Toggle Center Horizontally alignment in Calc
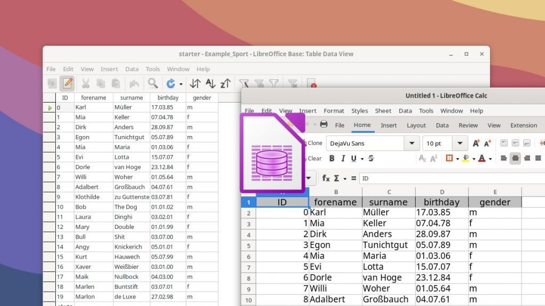The height and width of the screenshot is (306, 545). (515, 158)
